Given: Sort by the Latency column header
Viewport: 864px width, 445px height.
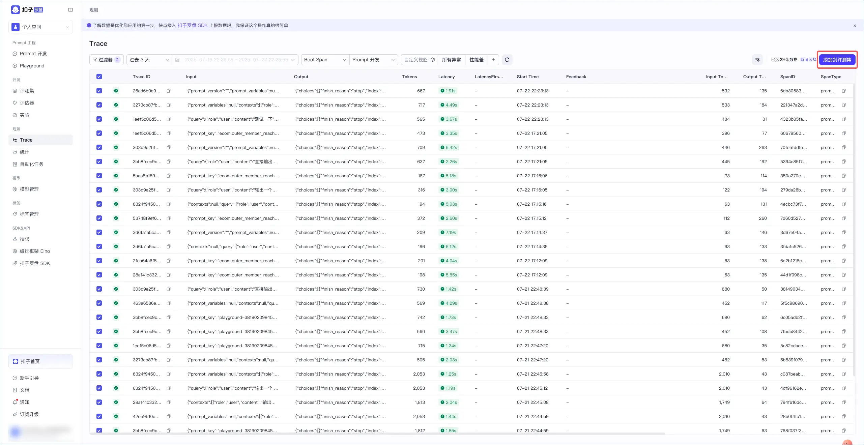Looking at the screenshot, I should (447, 77).
